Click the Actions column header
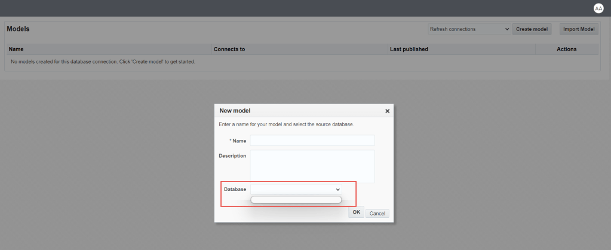The width and height of the screenshot is (611, 250). 566,49
